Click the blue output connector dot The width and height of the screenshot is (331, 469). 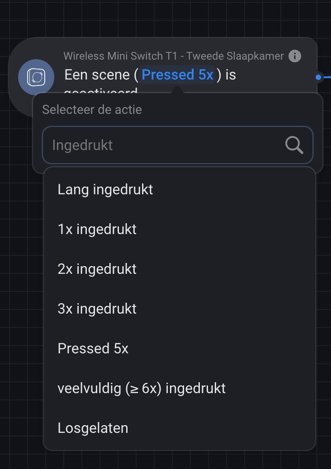click(x=318, y=77)
